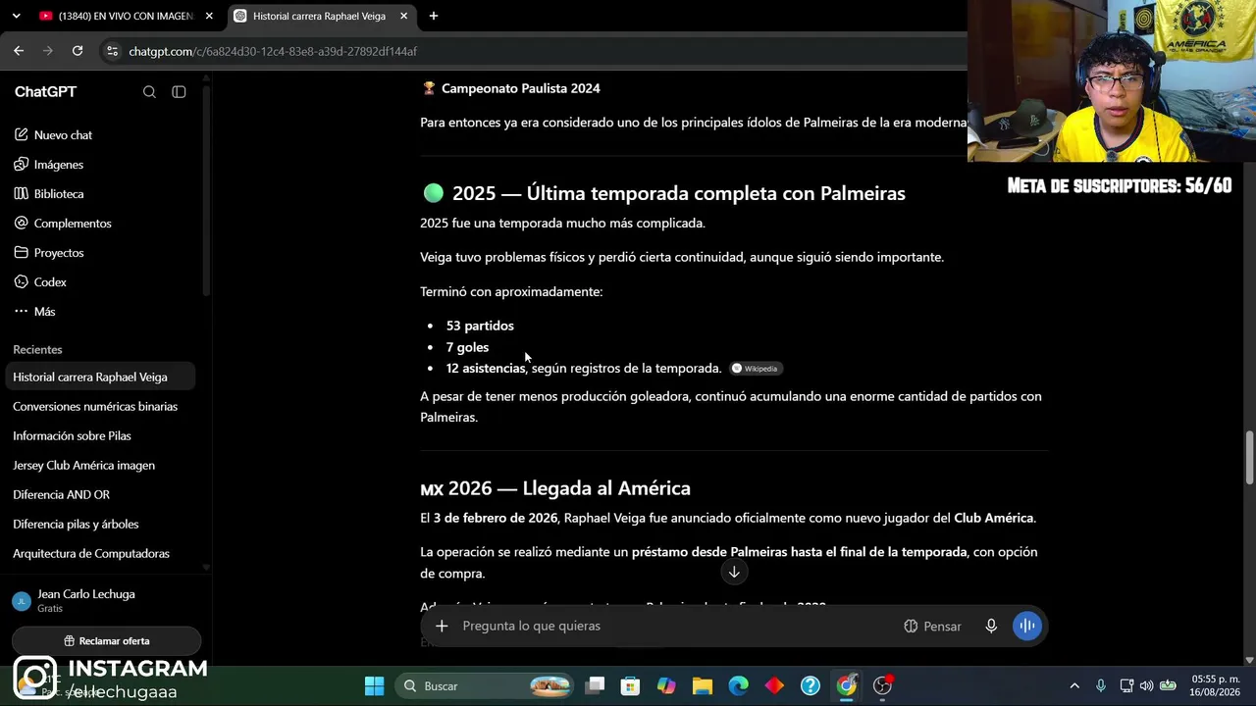Open Complementos in the sidebar

tap(73, 224)
